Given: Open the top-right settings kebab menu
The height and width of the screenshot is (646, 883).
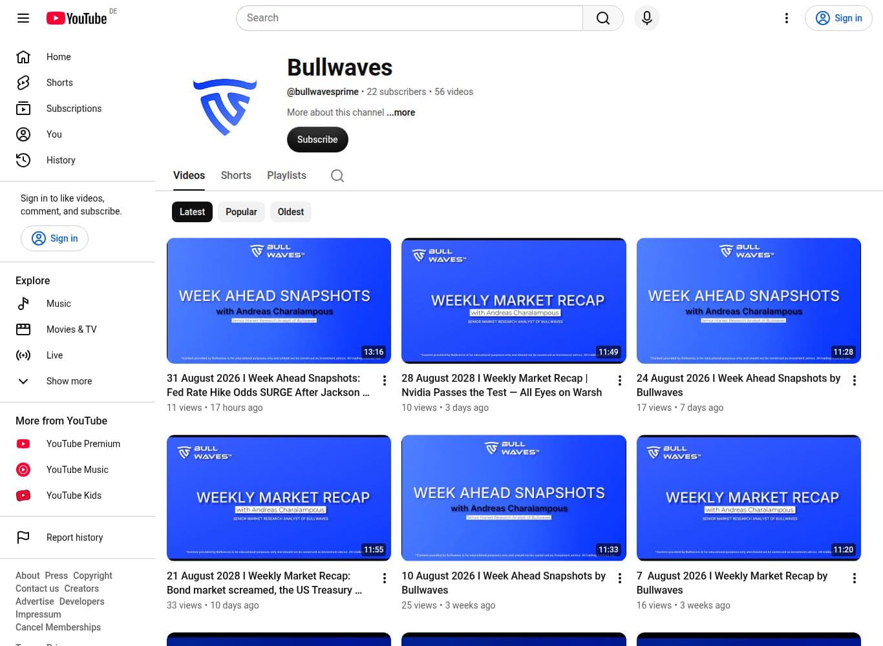Looking at the screenshot, I should pyautogui.click(x=786, y=18).
